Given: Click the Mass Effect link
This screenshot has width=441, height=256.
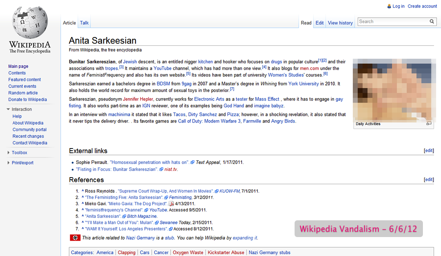Looking at the screenshot, I should click(x=267, y=99).
